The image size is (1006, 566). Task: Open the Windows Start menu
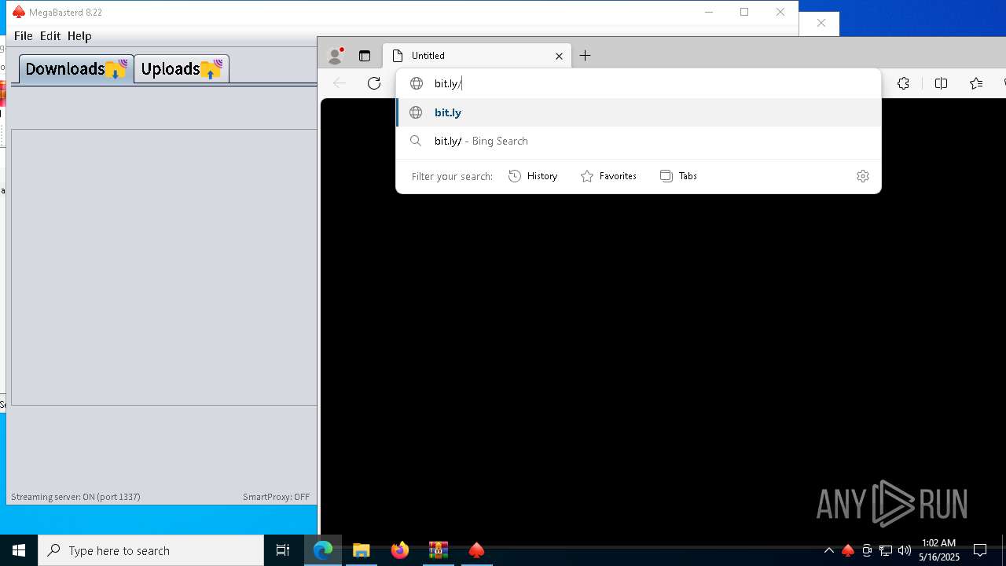pyautogui.click(x=19, y=550)
